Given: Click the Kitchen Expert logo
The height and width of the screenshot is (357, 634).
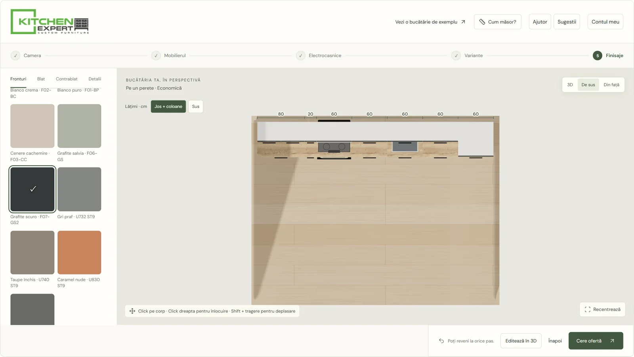Looking at the screenshot, I should tap(50, 21).
